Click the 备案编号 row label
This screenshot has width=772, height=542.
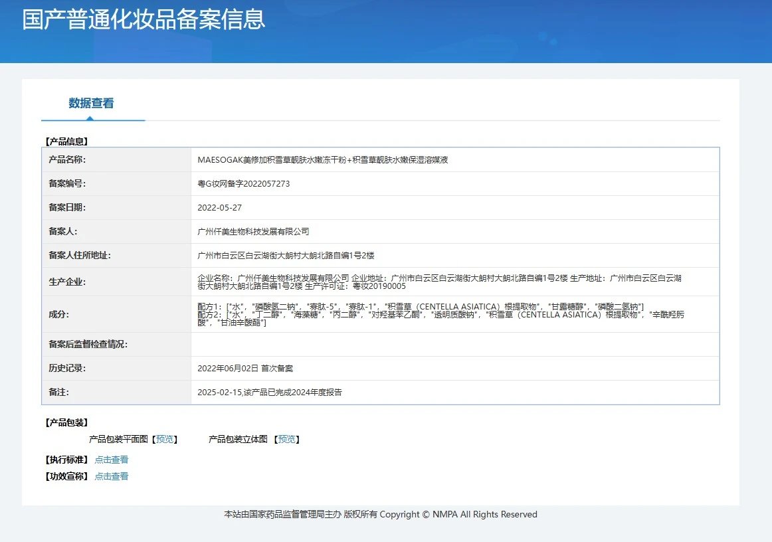(x=67, y=183)
